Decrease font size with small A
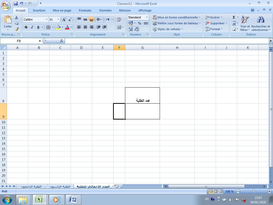This screenshot has height=205, width=273. point(70,19)
